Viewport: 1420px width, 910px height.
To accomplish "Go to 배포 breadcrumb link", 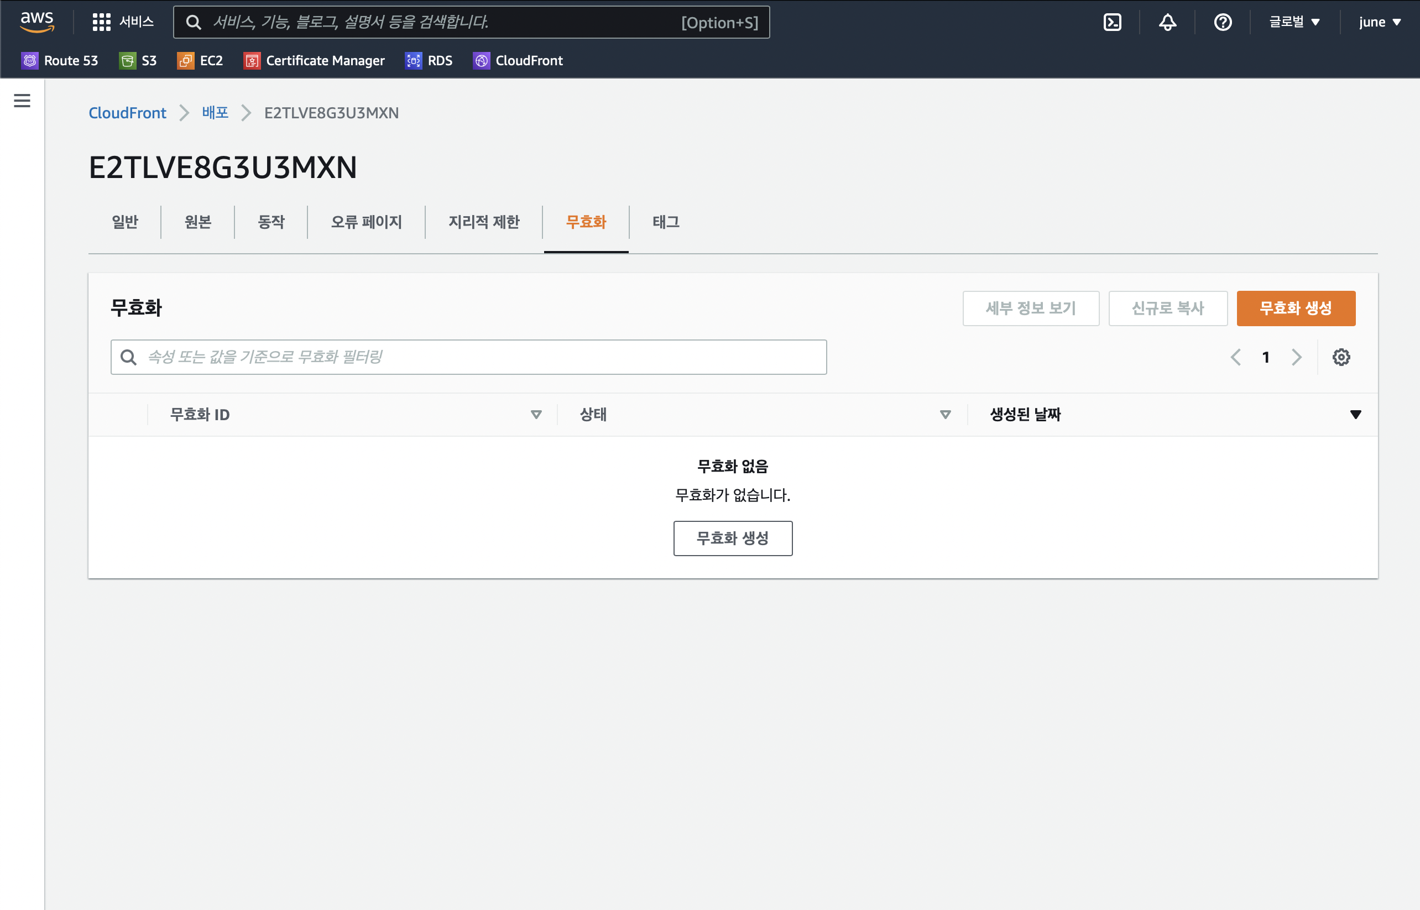I will (x=215, y=113).
